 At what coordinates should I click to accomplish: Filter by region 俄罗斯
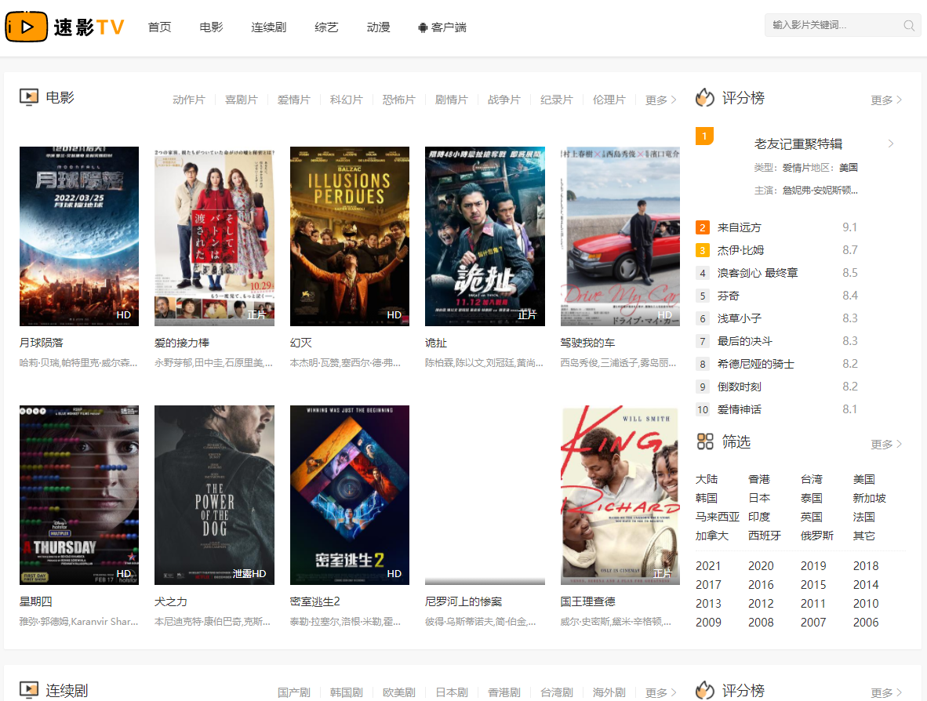[x=817, y=536]
